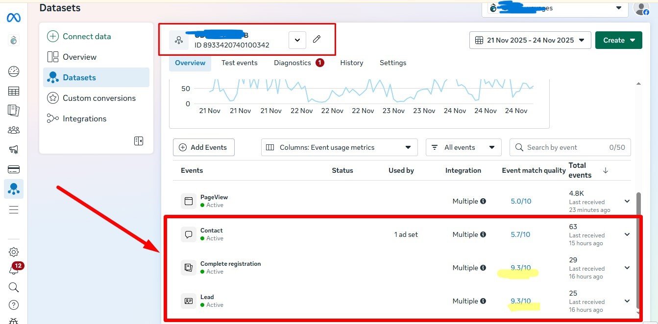Open the History tab
Screen dimensions: 658x324
pos(352,63)
